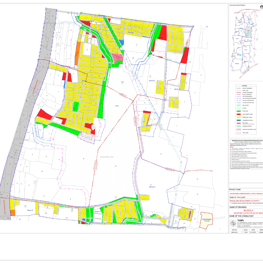The width and height of the screenshot is (263, 263).
Task: Click the Tank Area legend swatch
Action: click(x=239, y=133)
